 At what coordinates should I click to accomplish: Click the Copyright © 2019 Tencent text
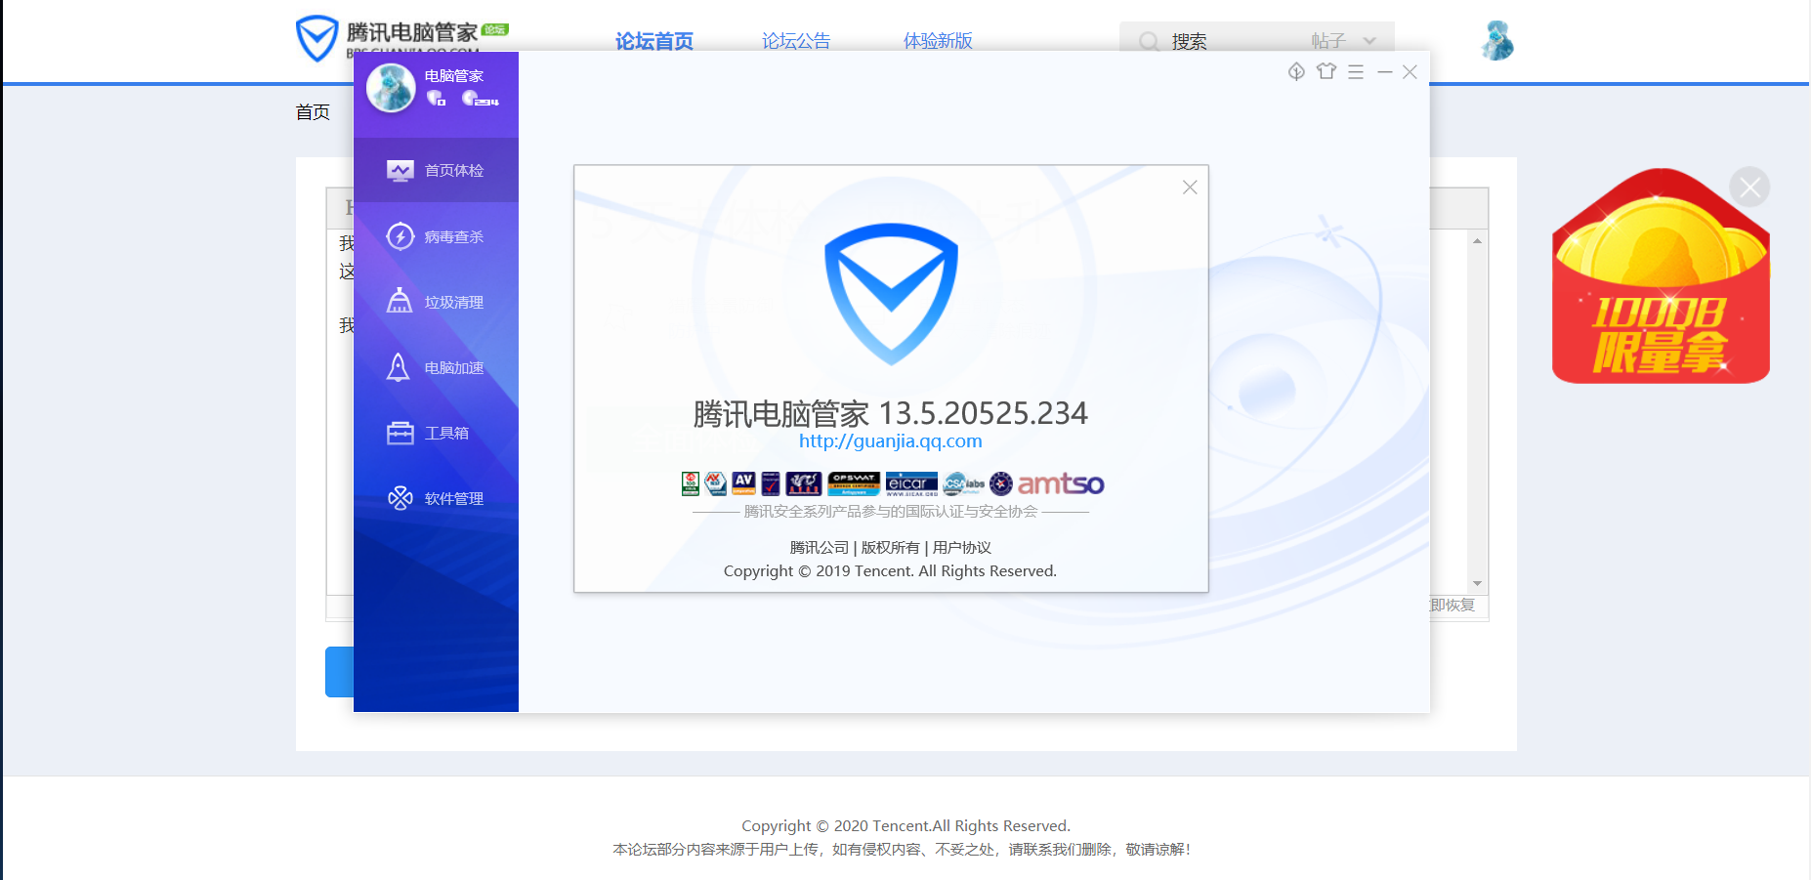click(x=890, y=571)
